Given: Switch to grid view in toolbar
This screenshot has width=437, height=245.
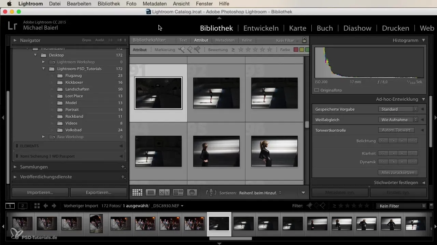Looking at the screenshot, I should 137,193.
